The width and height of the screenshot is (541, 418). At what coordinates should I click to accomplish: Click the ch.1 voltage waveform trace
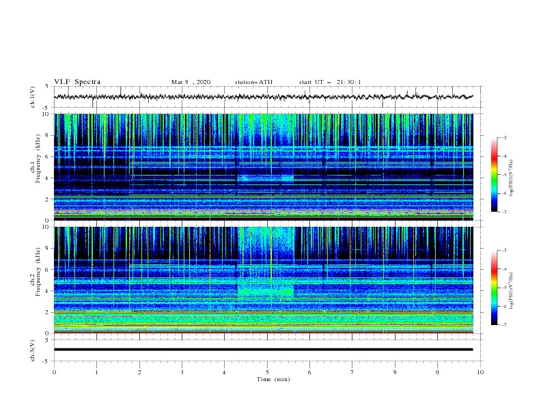click(263, 97)
